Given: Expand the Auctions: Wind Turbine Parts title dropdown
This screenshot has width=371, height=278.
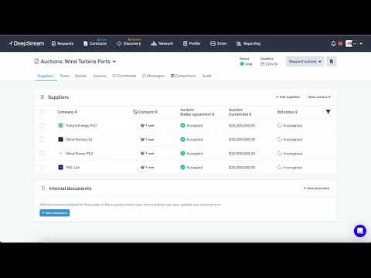Looking at the screenshot, I should point(114,62).
